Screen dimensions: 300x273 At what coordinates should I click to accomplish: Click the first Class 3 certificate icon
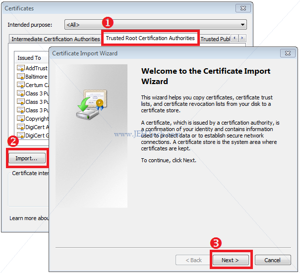pyautogui.click(x=21, y=93)
